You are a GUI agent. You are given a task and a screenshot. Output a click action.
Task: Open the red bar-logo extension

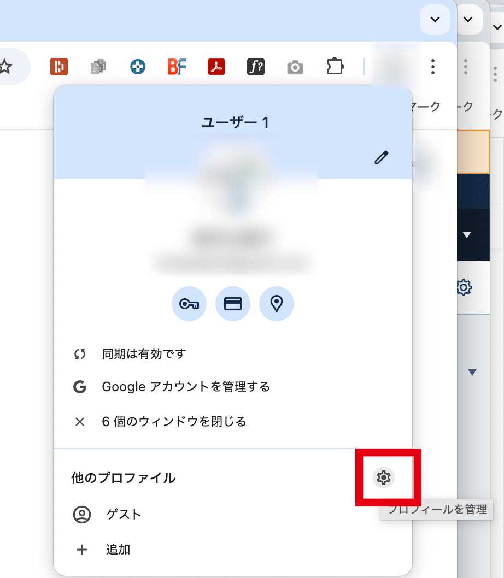tap(59, 67)
